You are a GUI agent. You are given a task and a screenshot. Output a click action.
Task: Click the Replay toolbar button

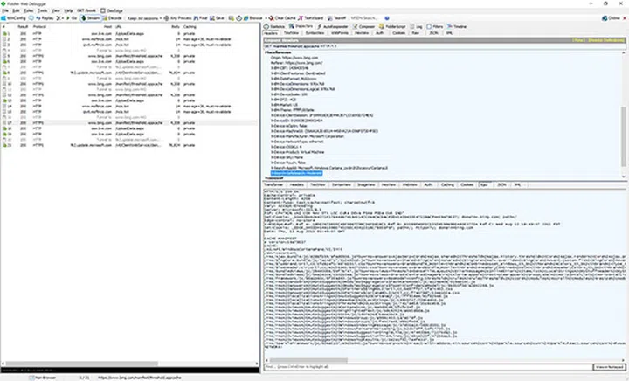(x=44, y=17)
